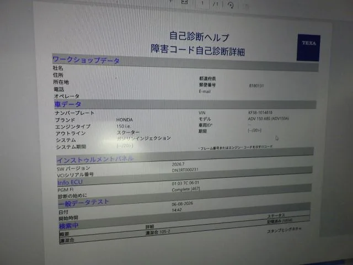Click the 開始時間 label
Screen dimensions: 353x265
point(68,218)
